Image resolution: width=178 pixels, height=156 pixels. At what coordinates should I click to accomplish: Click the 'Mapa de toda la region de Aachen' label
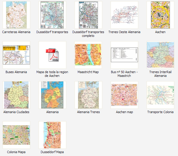(52, 74)
